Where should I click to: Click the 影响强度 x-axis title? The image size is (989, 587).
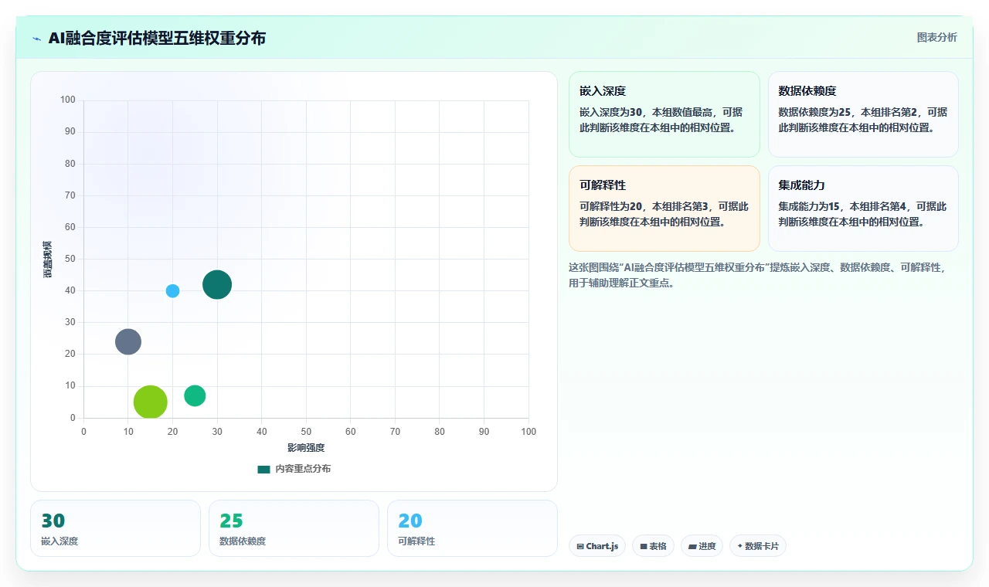pyautogui.click(x=306, y=448)
